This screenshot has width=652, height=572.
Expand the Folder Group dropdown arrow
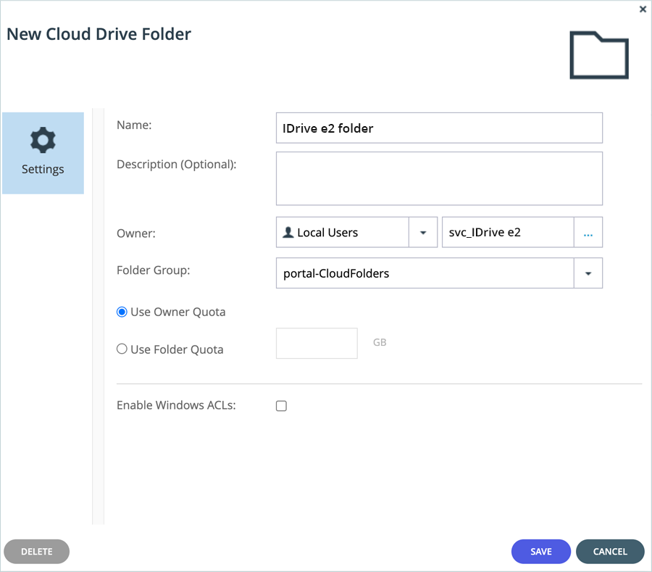588,273
